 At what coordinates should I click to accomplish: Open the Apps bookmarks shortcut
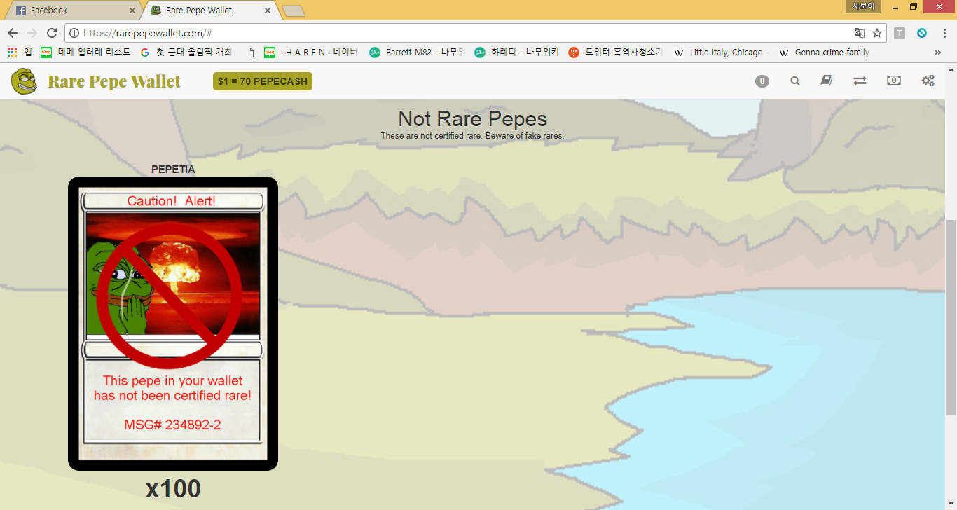tap(19, 53)
